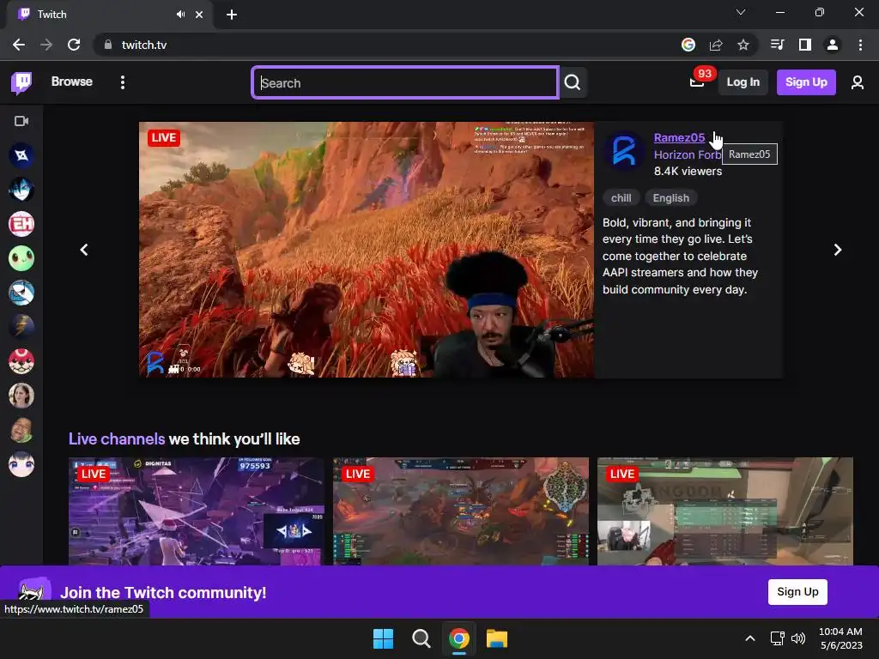Click the Twitch logo home icon

[x=21, y=82]
